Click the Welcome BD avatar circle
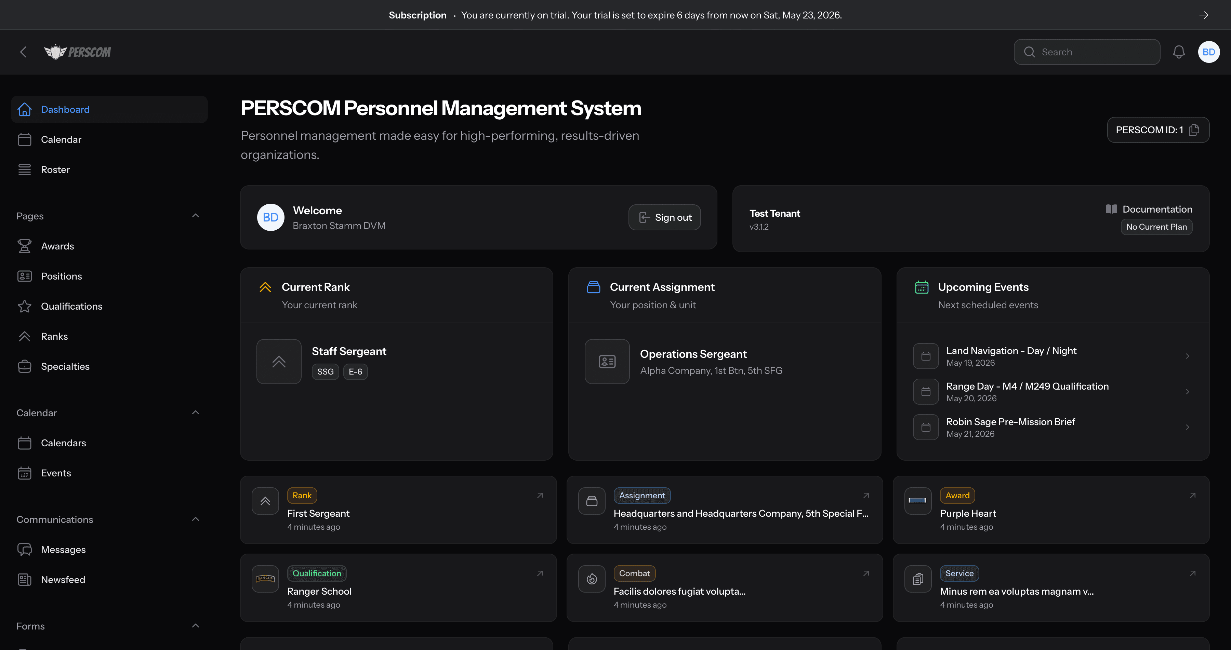1231x650 pixels. (270, 217)
